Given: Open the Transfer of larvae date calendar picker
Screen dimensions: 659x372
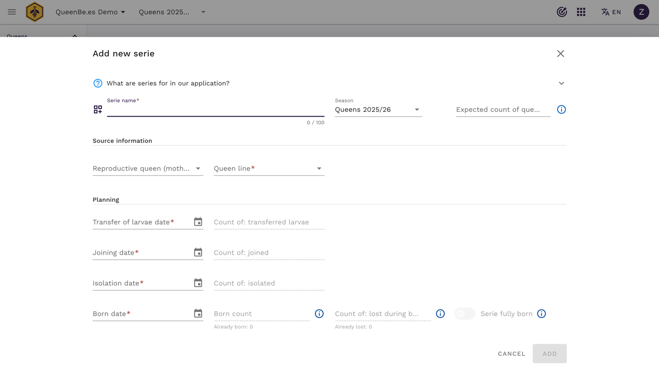Looking at the screenshot, I should (x=198, y=222).
